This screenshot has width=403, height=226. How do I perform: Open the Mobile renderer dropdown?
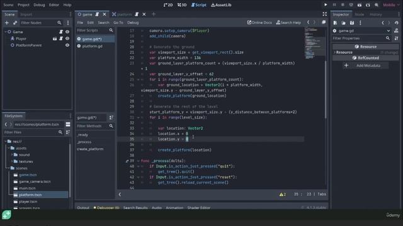[x=392, y=4]
